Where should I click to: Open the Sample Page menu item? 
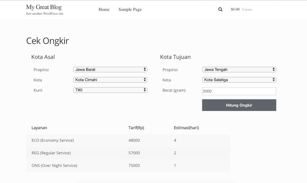(130, 9)
